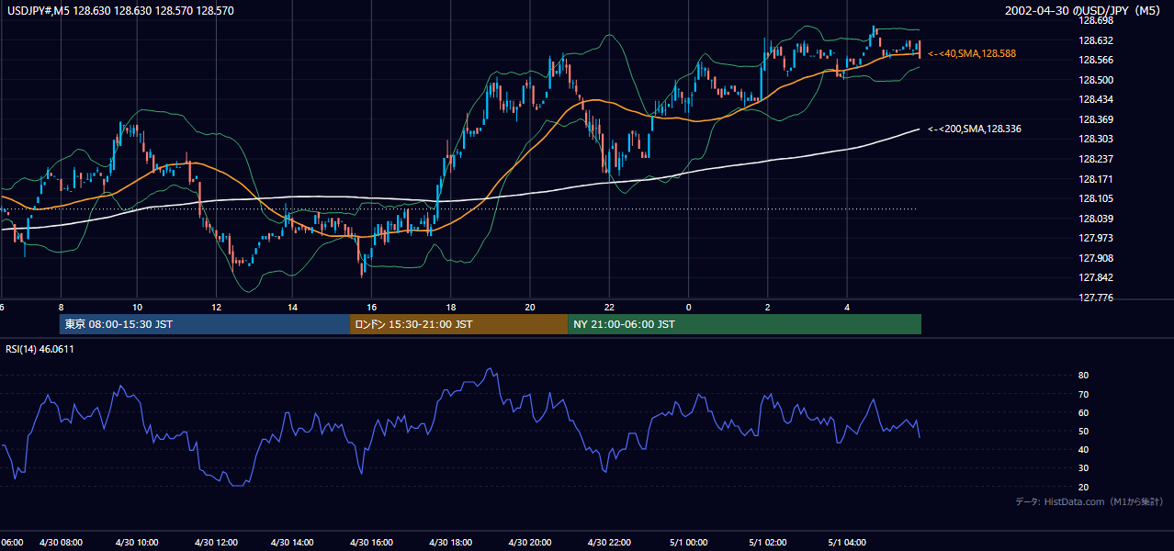Click hour label 22 under price chart
The image size is (1174, 551).
point(609,307)
